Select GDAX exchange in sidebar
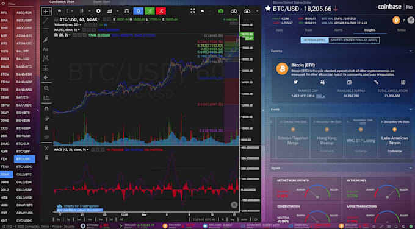 pos(6,174)
